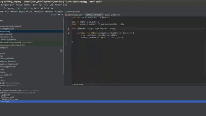Open the Help menu
The height and width of the screenshot is (116, 206).
point(65,5)
